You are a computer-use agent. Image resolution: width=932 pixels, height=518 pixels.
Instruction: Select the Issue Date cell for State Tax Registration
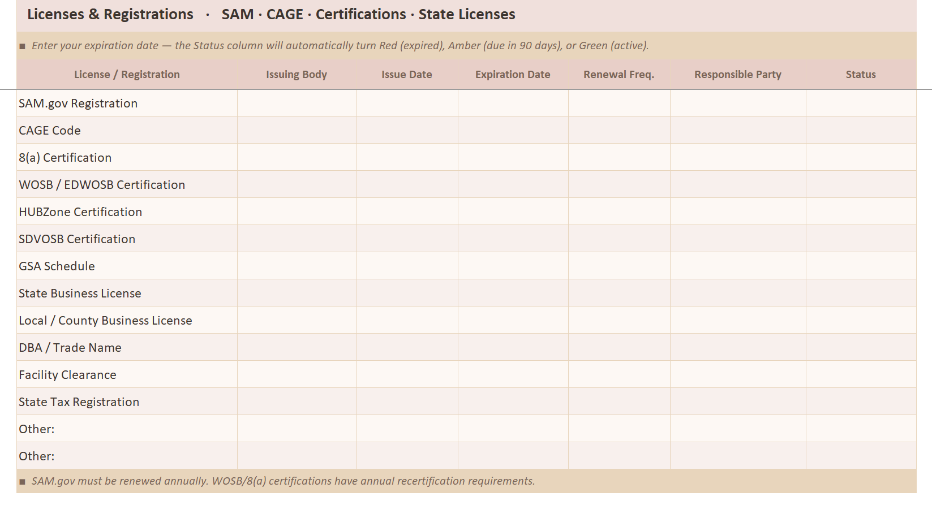[x=406, y=401]
